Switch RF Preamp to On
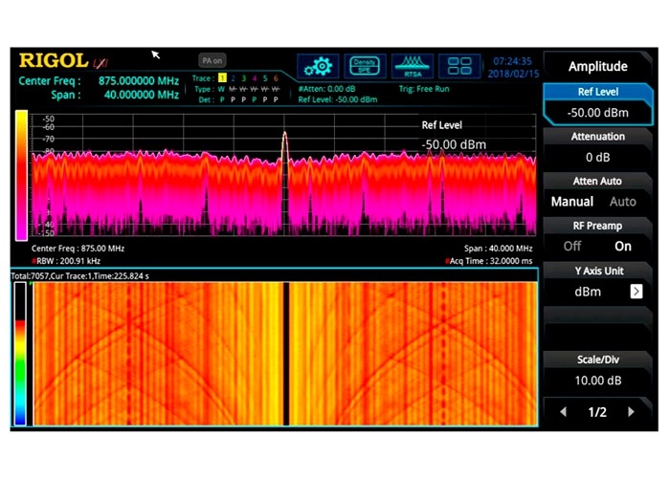 pyautogui.click(x=624, y=246)
